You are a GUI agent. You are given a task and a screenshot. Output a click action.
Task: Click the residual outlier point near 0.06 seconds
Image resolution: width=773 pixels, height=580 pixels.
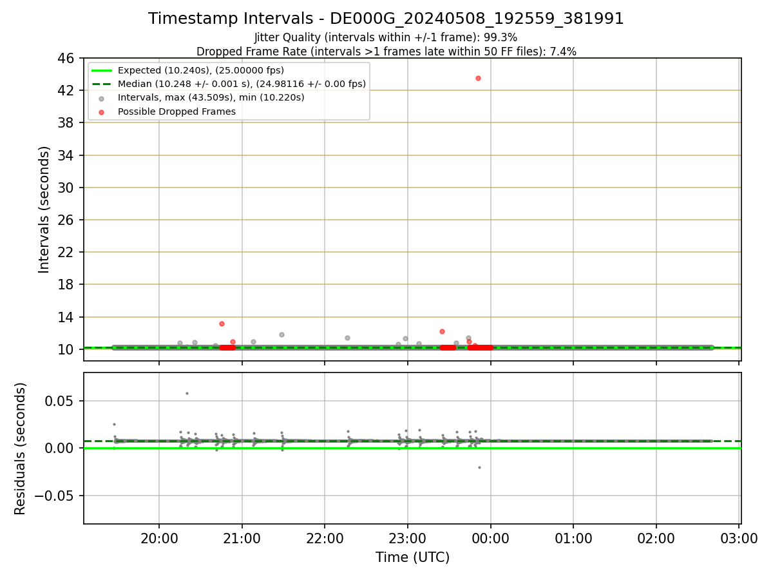pos(187,393)
